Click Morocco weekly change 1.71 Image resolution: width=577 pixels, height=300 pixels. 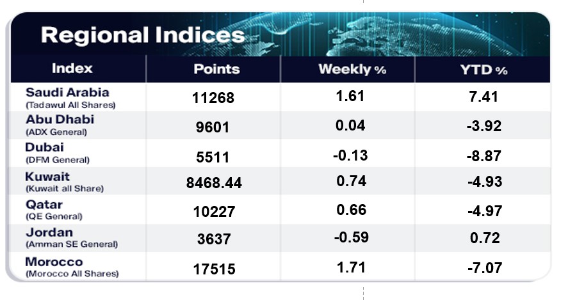(350, 267)
